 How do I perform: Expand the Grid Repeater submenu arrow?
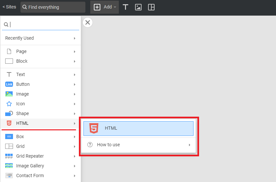75,156
